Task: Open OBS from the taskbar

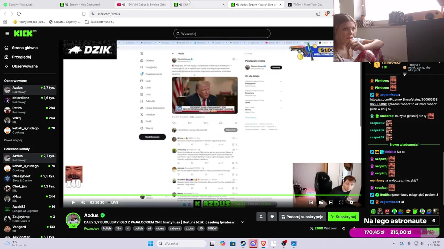Action: [284, 243]
